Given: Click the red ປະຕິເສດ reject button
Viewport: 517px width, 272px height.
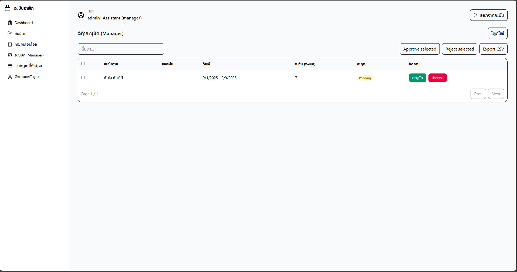Looking at the screenshot, I should tap(437, 78).
